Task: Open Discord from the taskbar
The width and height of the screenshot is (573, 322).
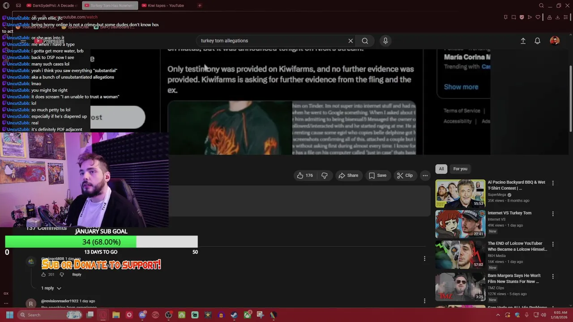Action: click(142, 315)
